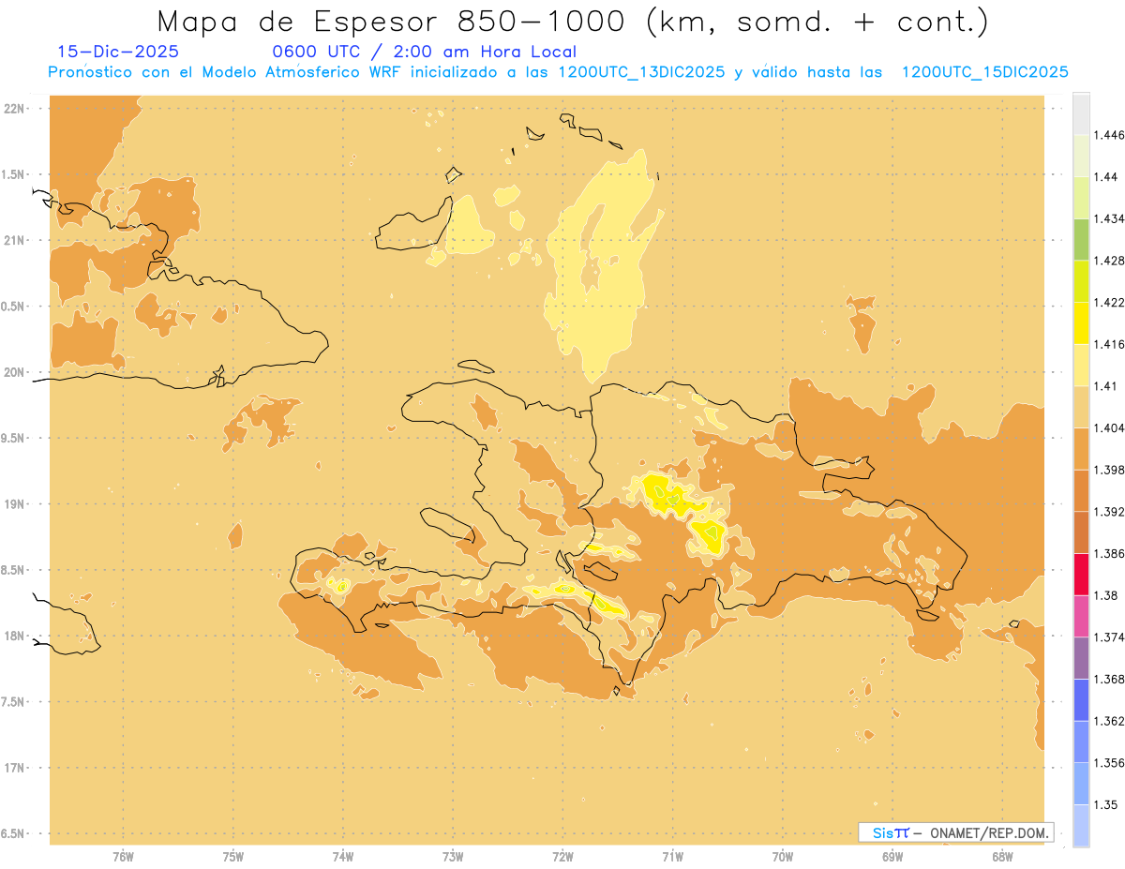
Task: Click the 76W longitude axis label
Action: (123, 857)
